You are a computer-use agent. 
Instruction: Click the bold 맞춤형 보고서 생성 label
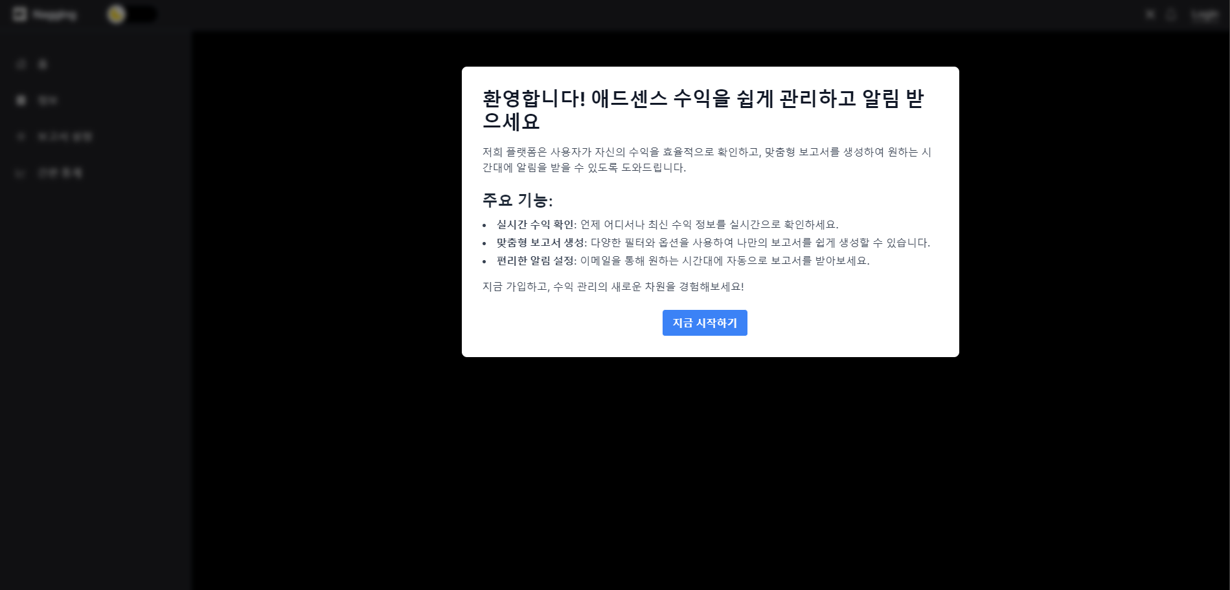pyautogui.click(x=540, y=243)
